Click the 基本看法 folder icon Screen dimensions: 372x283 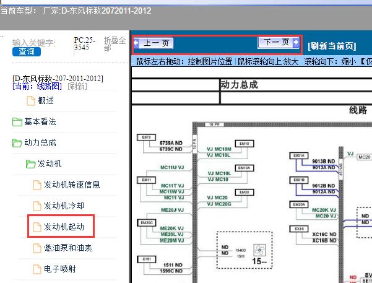pyautogui.click(x=17, y=122)
